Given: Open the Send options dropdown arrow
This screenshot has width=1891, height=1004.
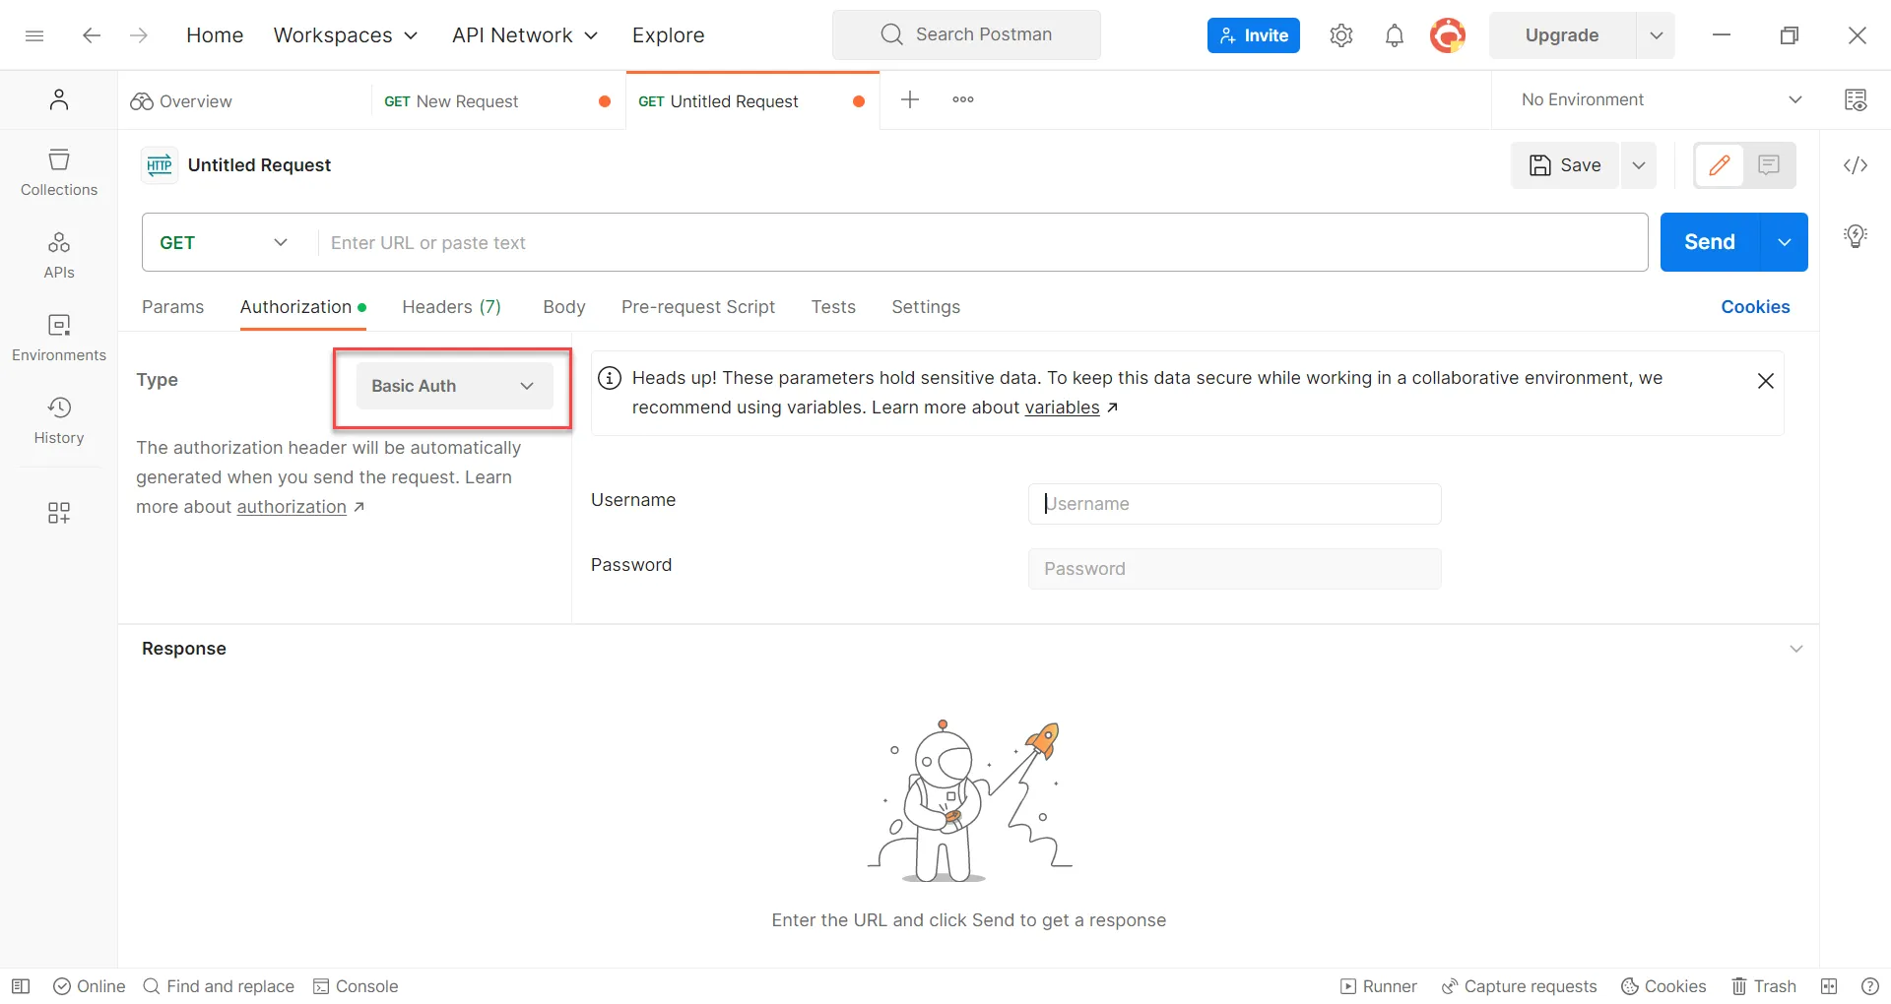Looking at the screenshot, I should [1785, 242].
